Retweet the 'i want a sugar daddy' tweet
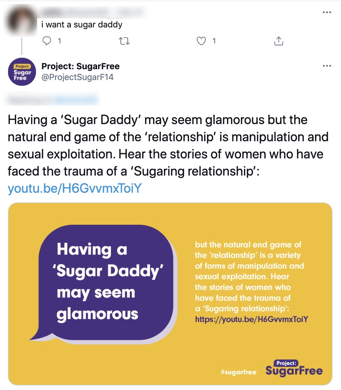The width and height of the screenshot is (341, 390). tap(124, 41)
